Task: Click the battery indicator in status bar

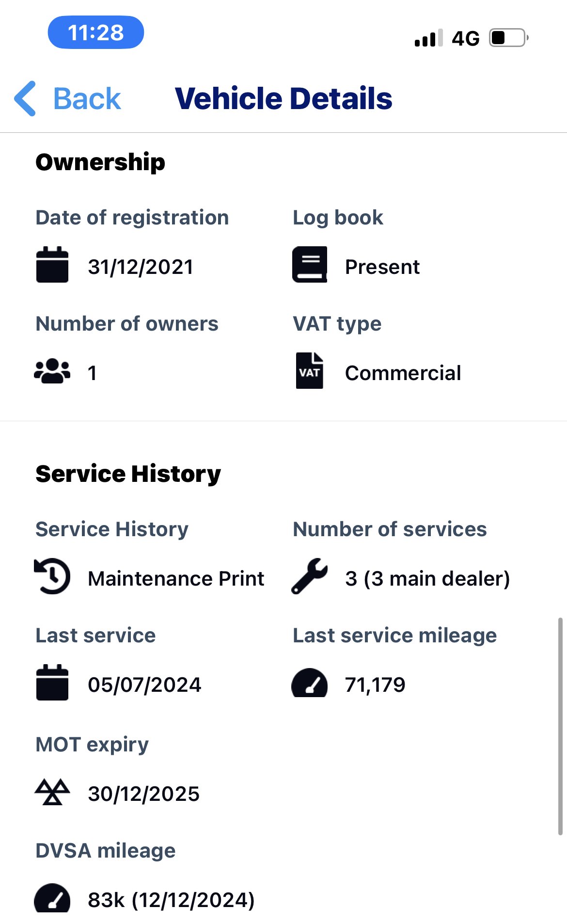Action: (508, 38)
